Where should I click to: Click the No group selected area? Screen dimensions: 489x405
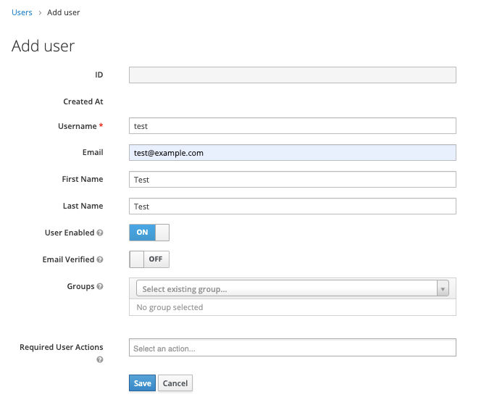[x=293, y=307]
